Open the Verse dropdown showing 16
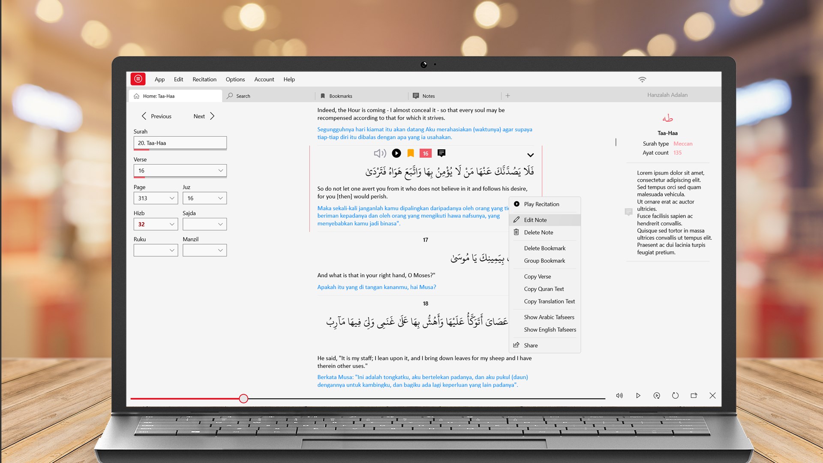Viewport: 823px width, 463px height. pyautogui.click(x=180, y=171)
